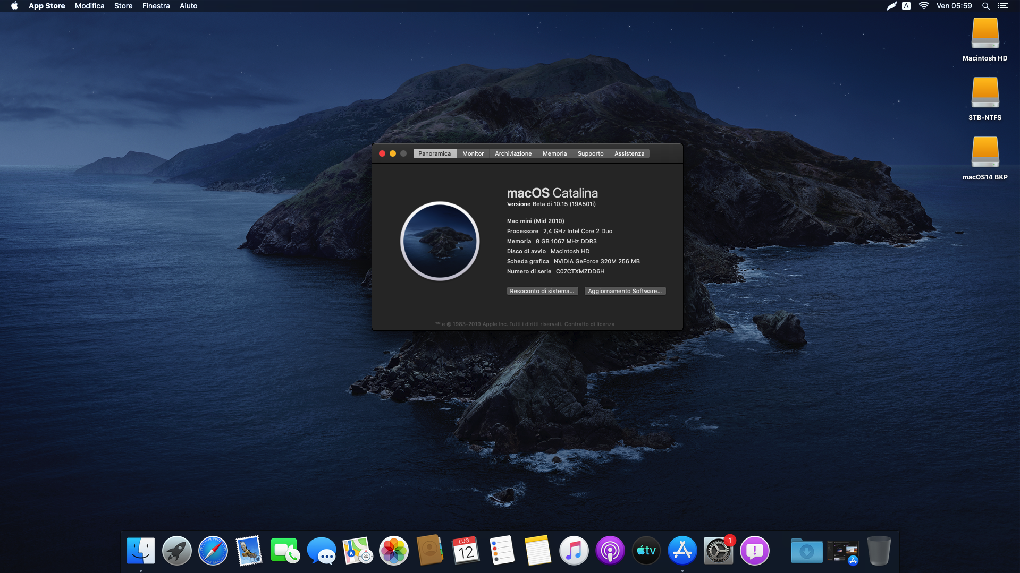
Task: Click Aggiornamento Software button
Action: pyautogui.click(x=625, y=291)
